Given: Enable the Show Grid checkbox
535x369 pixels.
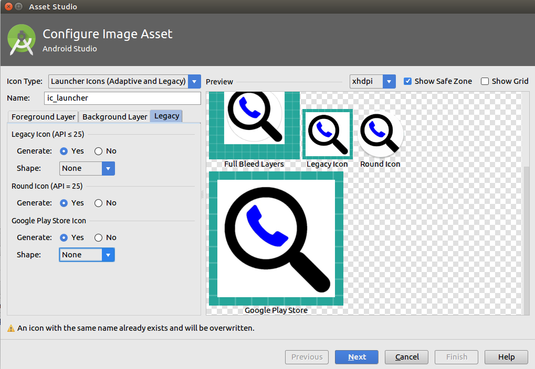Looking at the screenshot, I should coord(485,81).
